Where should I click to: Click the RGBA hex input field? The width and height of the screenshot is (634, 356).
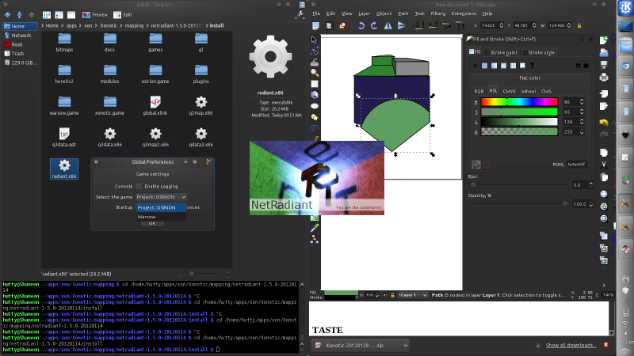point(576,165)
